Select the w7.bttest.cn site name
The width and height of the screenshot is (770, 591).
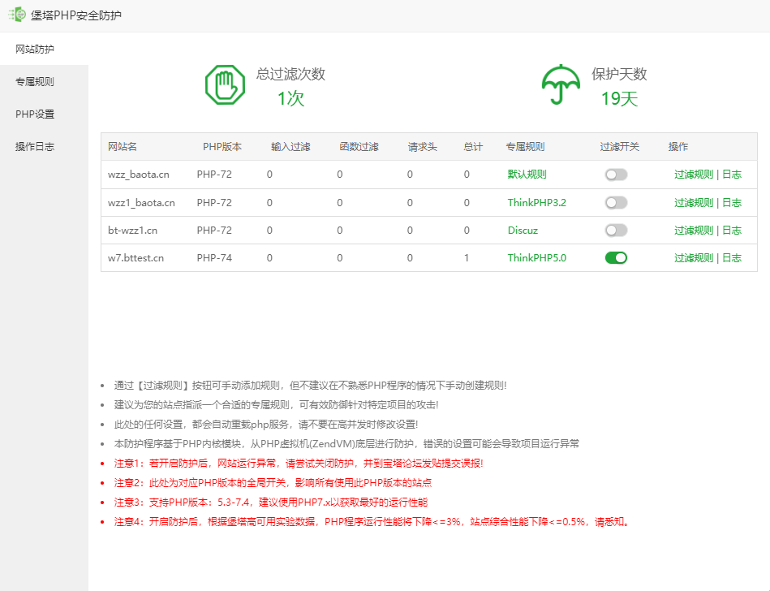tap(136, 258)
